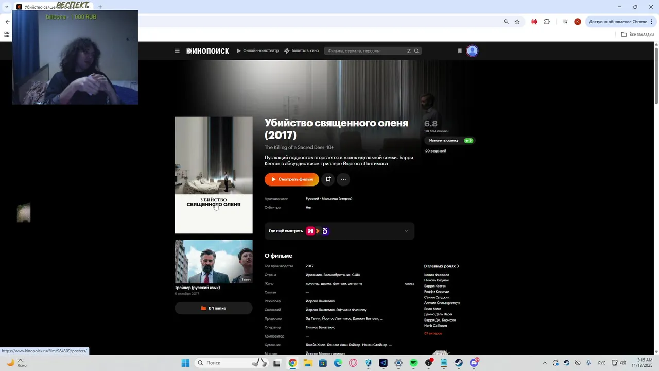Open the Kinopoisk hamburger menu

(x=177, y=51)
